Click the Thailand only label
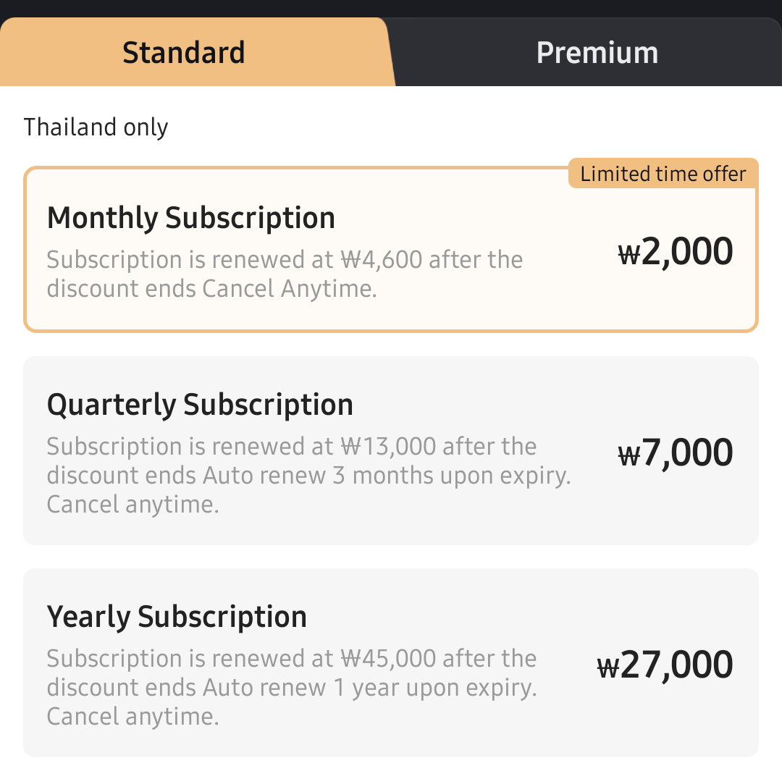Viewport: 782px width, 771px height. click(96, 127)
